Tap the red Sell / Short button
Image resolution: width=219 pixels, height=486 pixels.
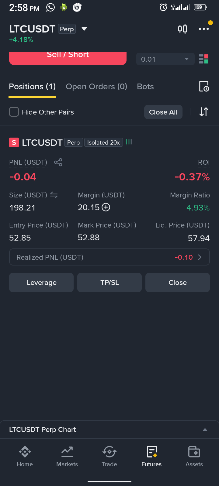[x=68, y=58]
